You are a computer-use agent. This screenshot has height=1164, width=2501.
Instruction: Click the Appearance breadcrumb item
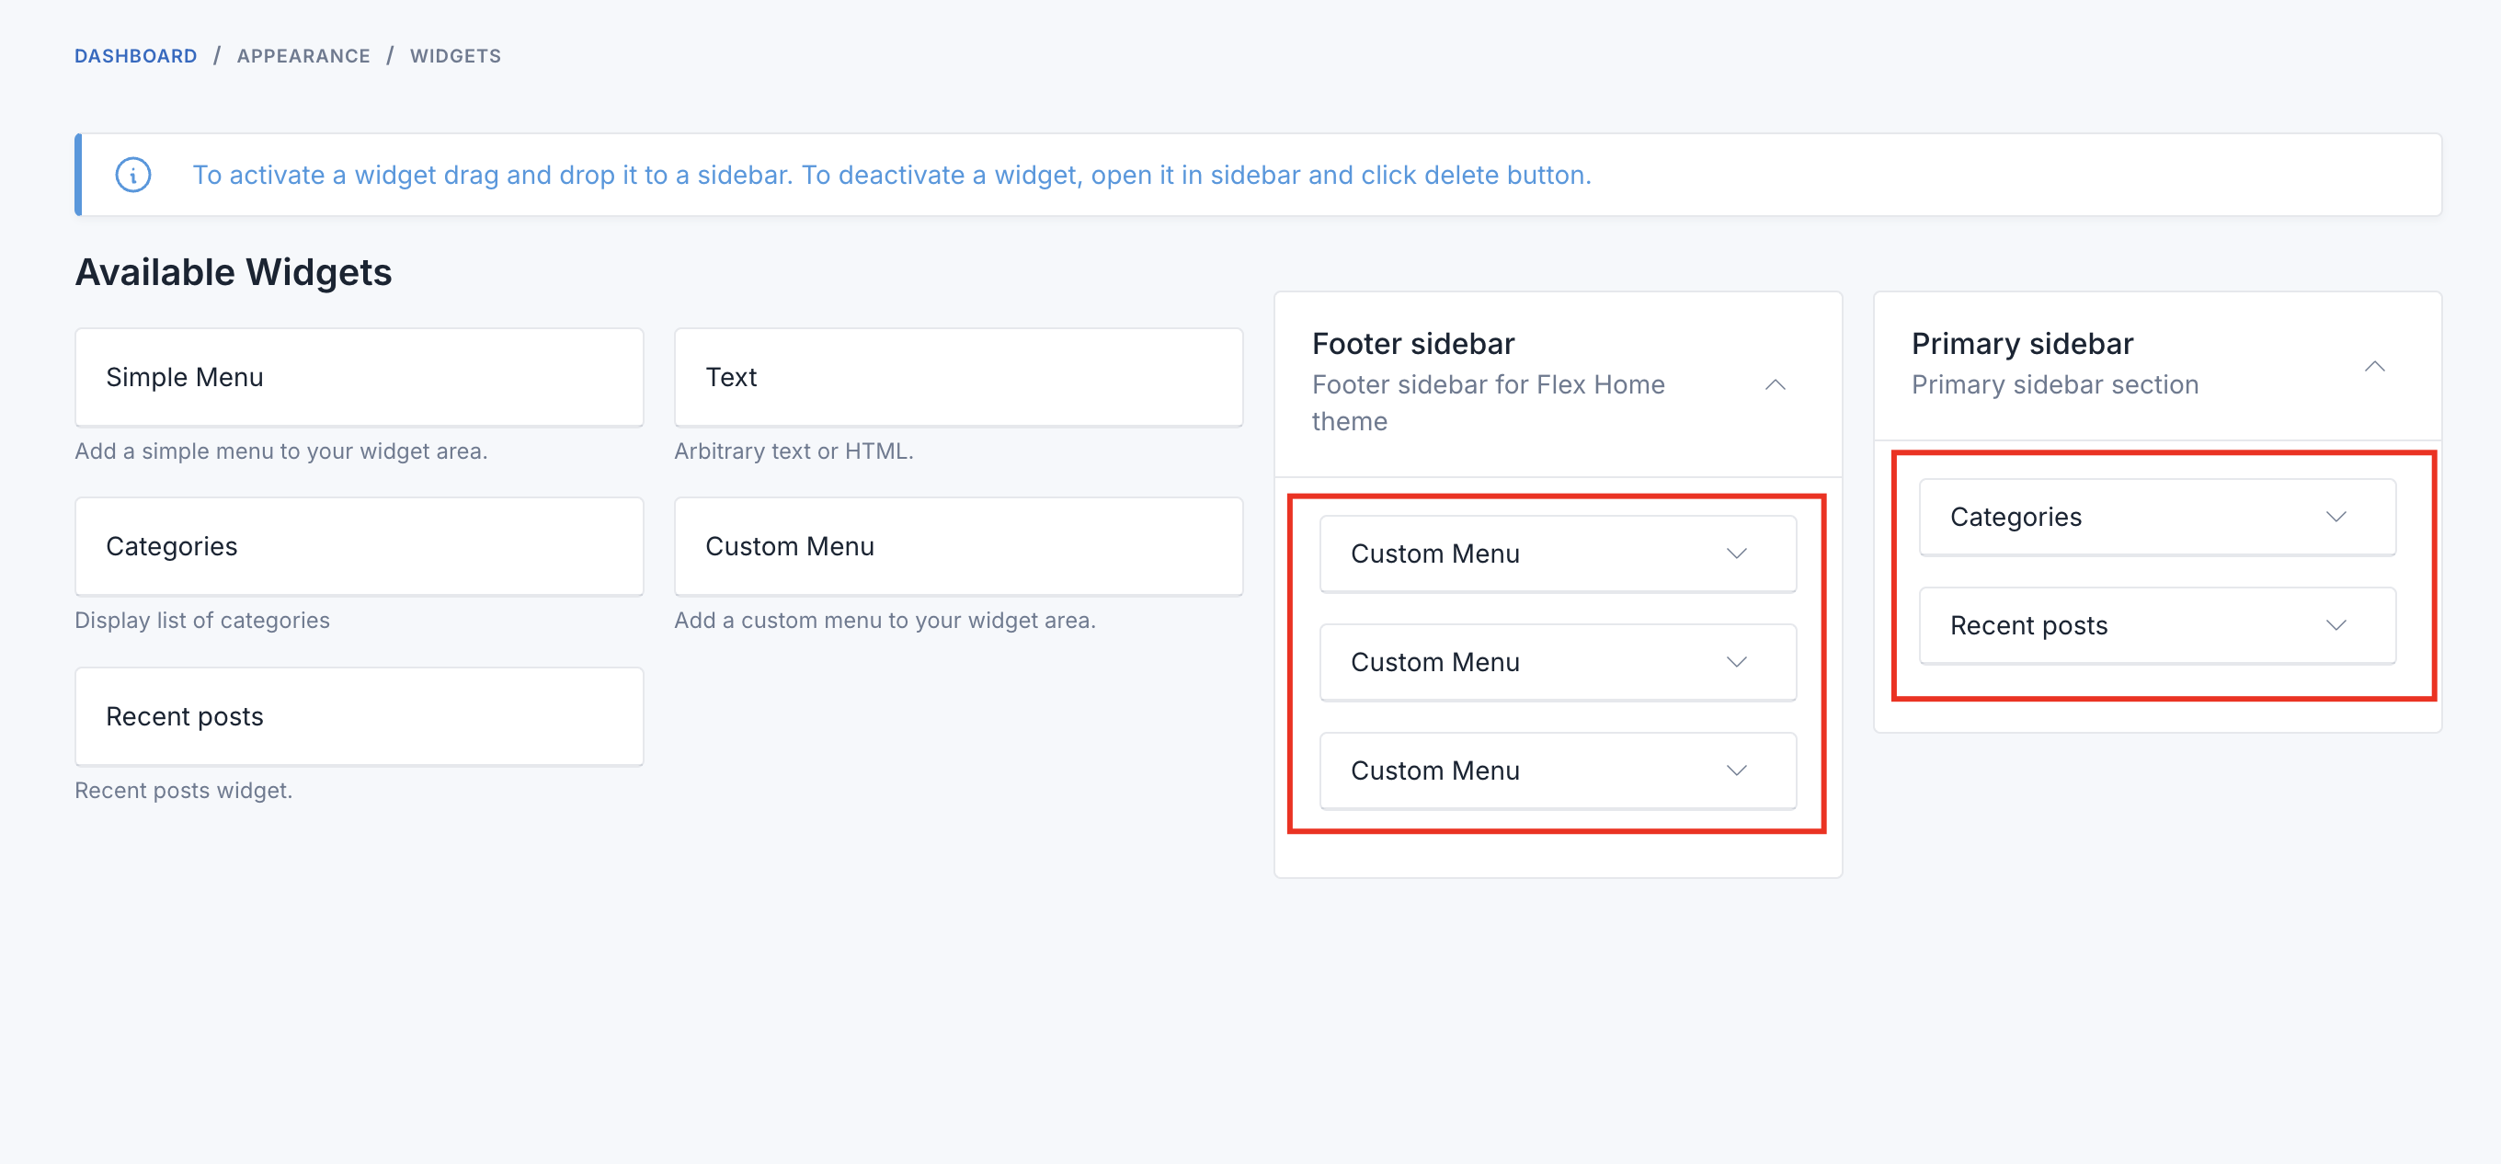(303, 55)
